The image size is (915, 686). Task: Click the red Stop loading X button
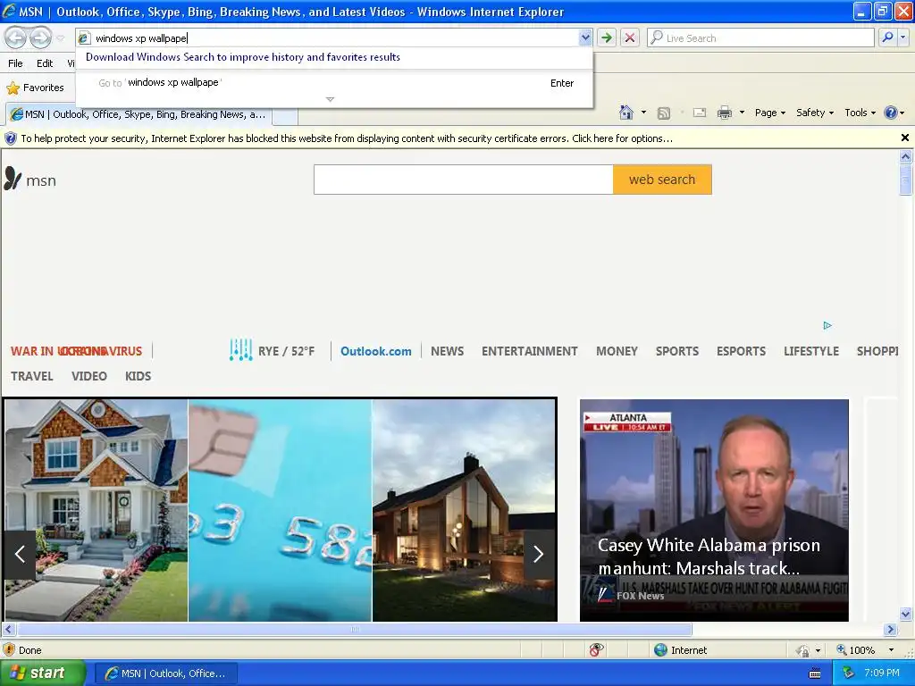coord(630,38)
